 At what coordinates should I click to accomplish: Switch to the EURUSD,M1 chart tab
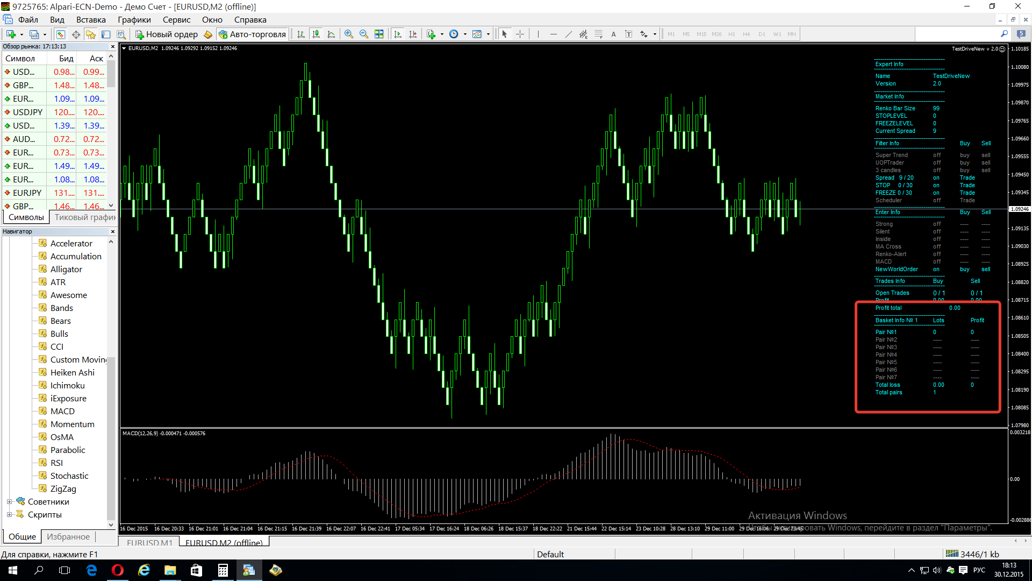point(149,542)
